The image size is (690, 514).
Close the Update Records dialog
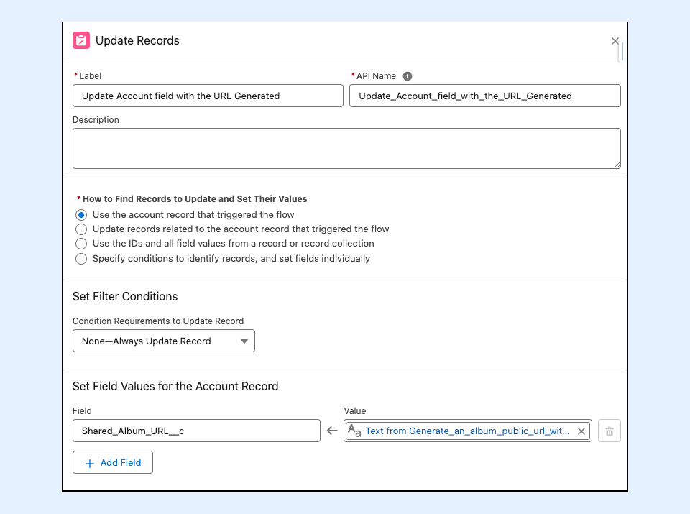pos(615,41)
